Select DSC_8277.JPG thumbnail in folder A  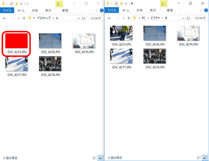pos(16,64)
